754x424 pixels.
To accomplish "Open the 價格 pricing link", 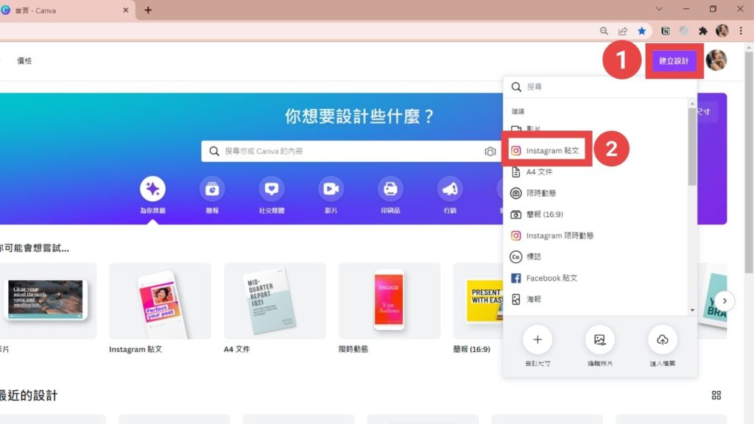I will [x=24, y=60].
